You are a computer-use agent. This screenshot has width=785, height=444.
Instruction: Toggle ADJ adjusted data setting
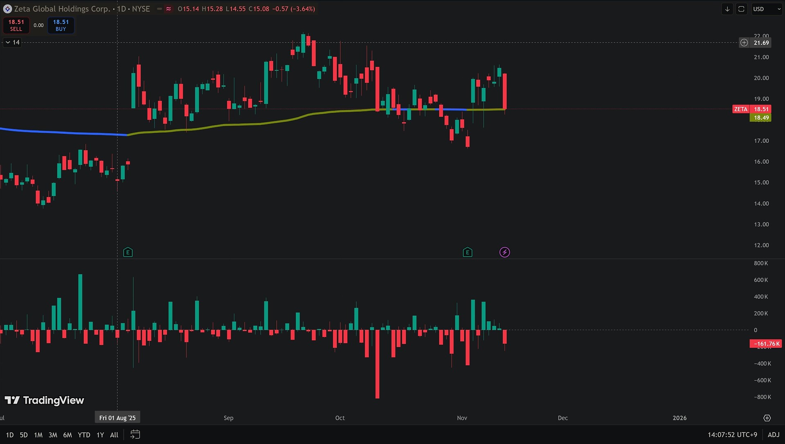(x=773, y=435)
